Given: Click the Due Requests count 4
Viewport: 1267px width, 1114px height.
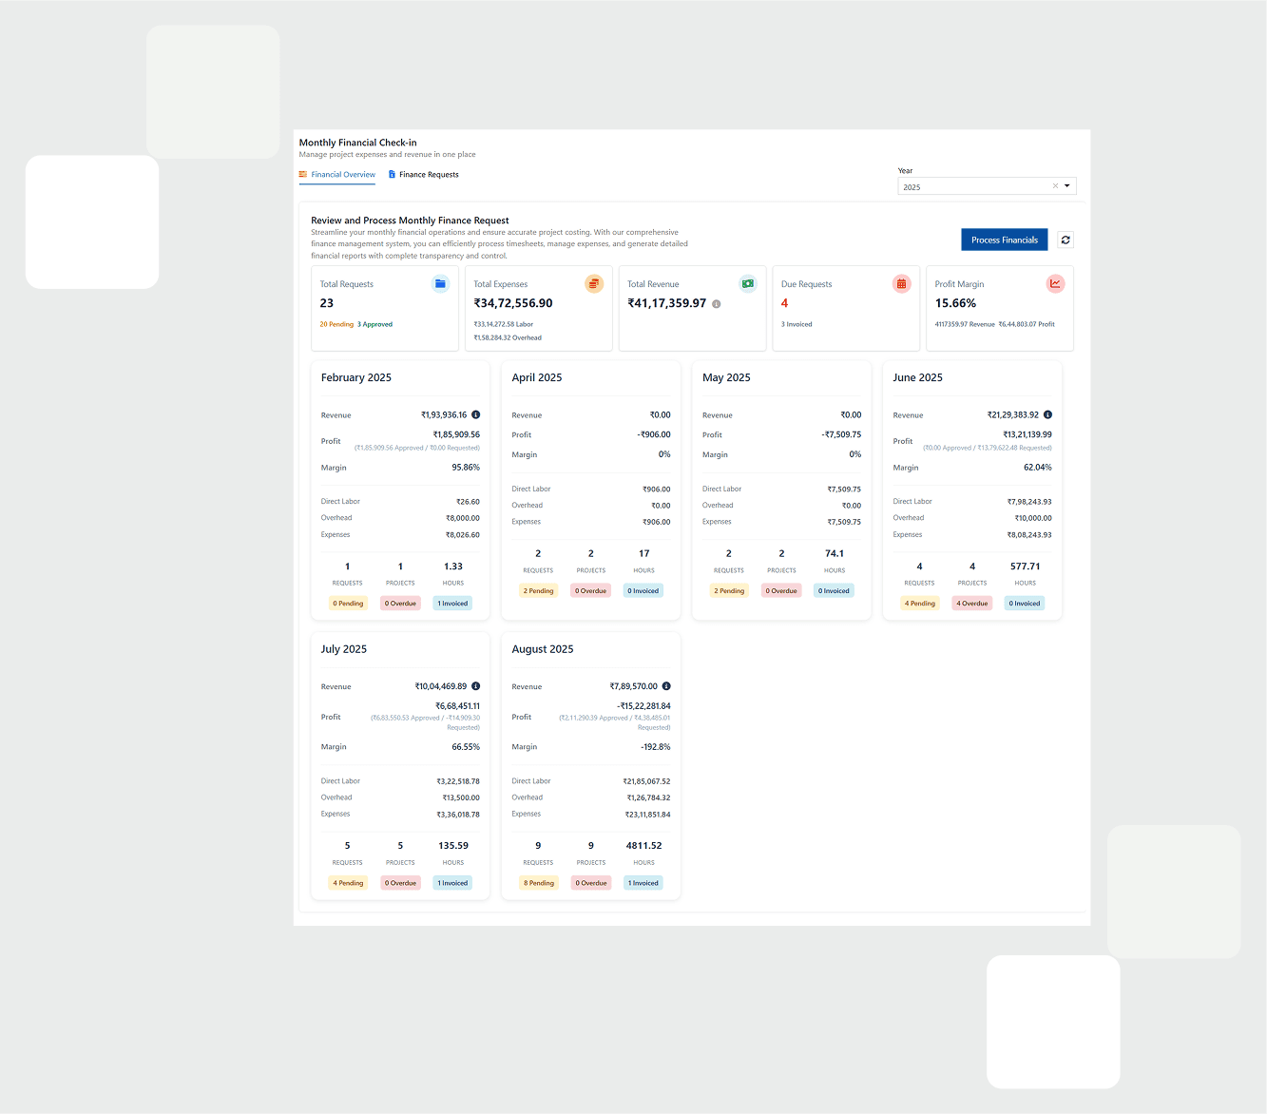Looking at the screenshot, I should click(784, 303).
